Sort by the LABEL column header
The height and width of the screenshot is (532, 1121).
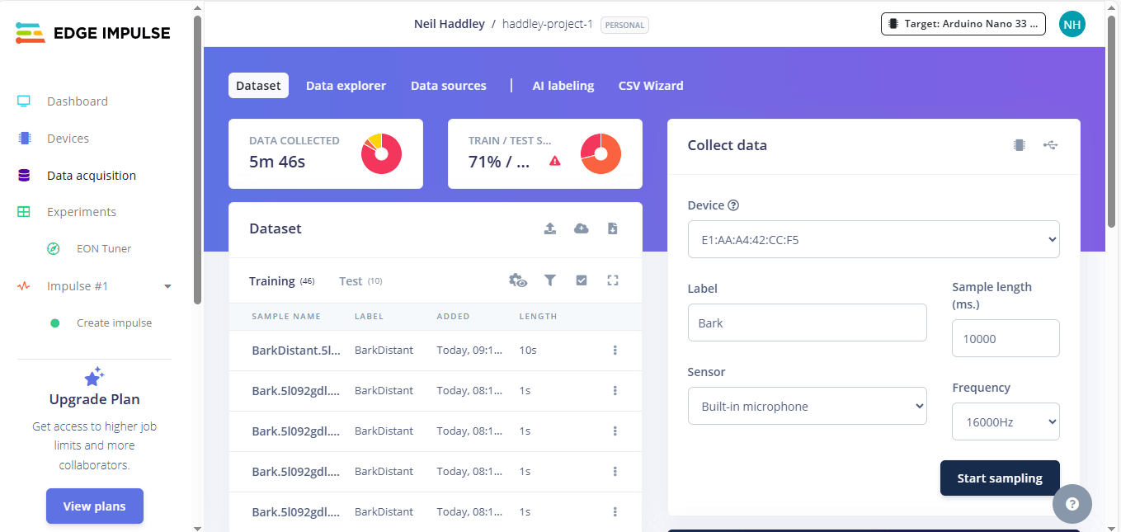369,317
